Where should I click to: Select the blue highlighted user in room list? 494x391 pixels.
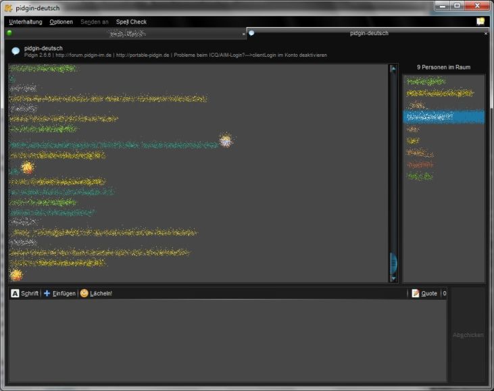[x=444, y=117]
